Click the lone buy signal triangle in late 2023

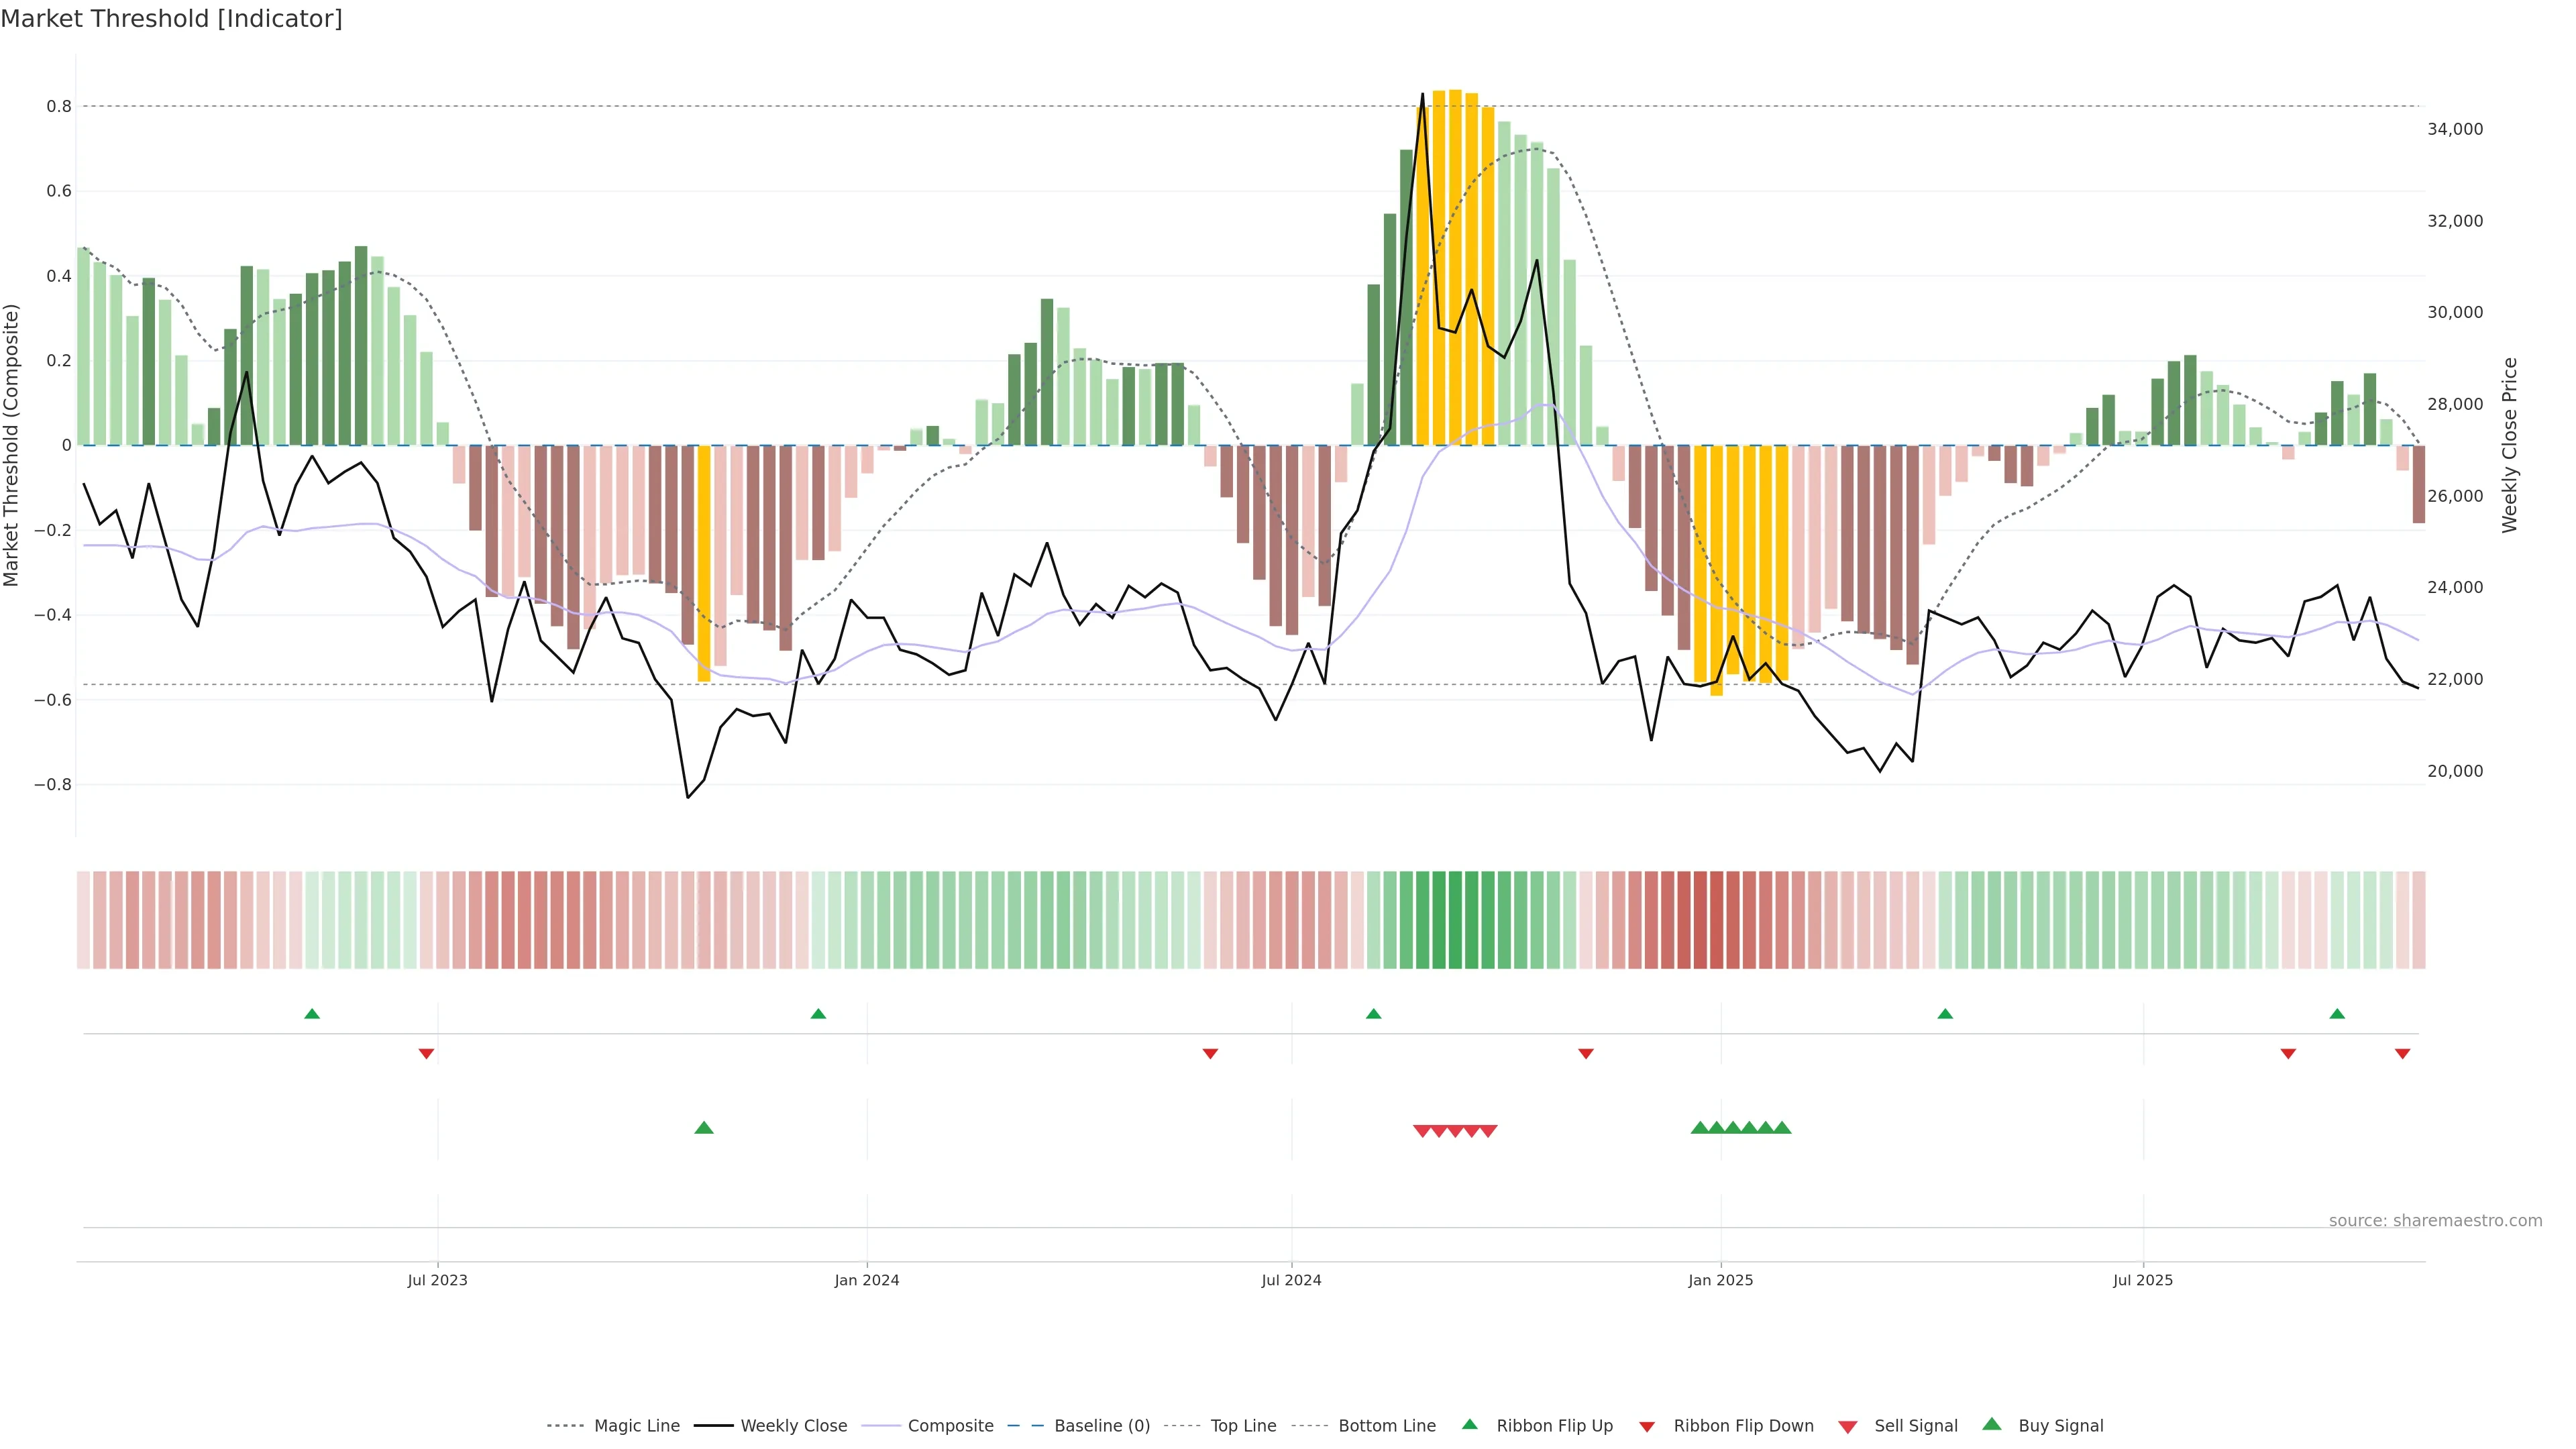click(704, 1128)
